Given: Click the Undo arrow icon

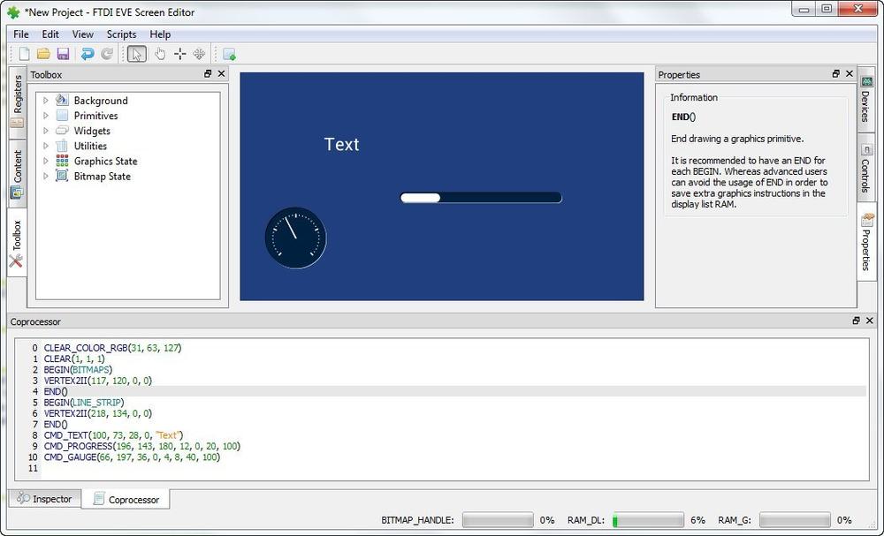Looking at the screenshot, I should (88, 54).
